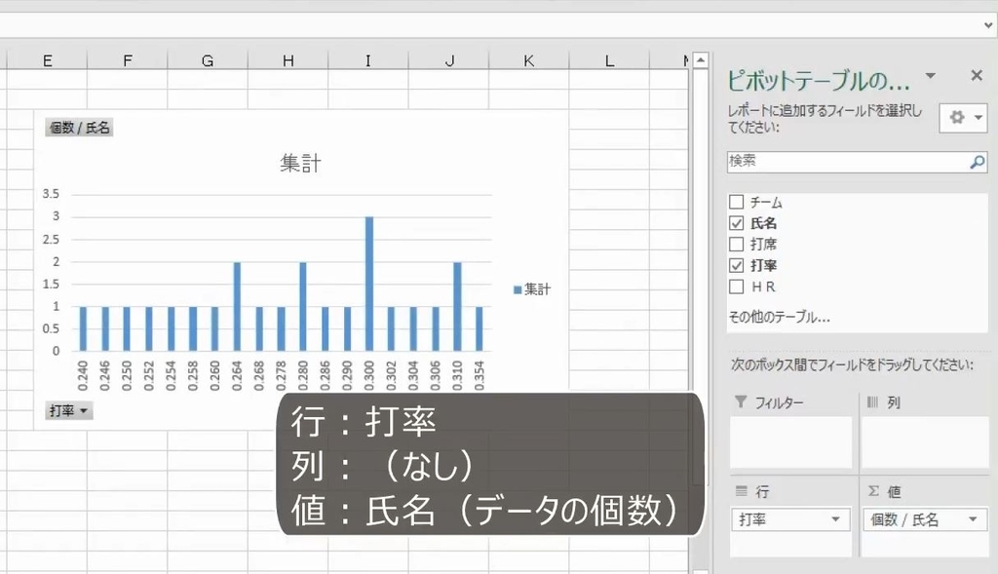The image size is (998, 574).
Task: Click the 0.300 bar in chart
Action: [x=369, y=284]
